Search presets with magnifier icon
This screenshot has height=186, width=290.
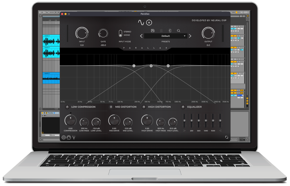[x=178, y=31]
